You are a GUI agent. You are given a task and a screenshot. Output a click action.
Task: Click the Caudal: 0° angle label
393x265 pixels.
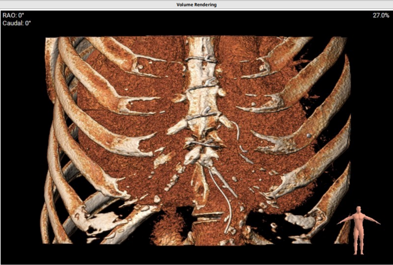point(16,23)
